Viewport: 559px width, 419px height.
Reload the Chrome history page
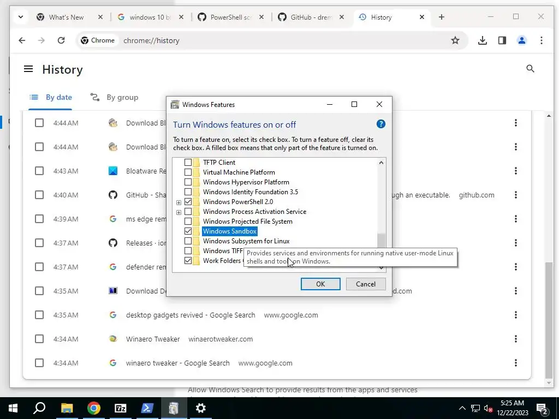click(x=61, y=40)
